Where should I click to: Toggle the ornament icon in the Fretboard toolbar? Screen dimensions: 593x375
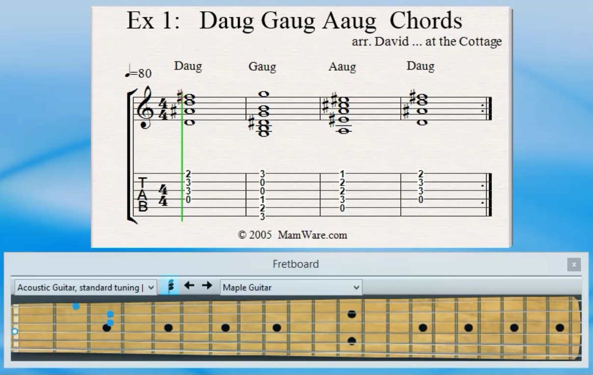click(171, 285)
